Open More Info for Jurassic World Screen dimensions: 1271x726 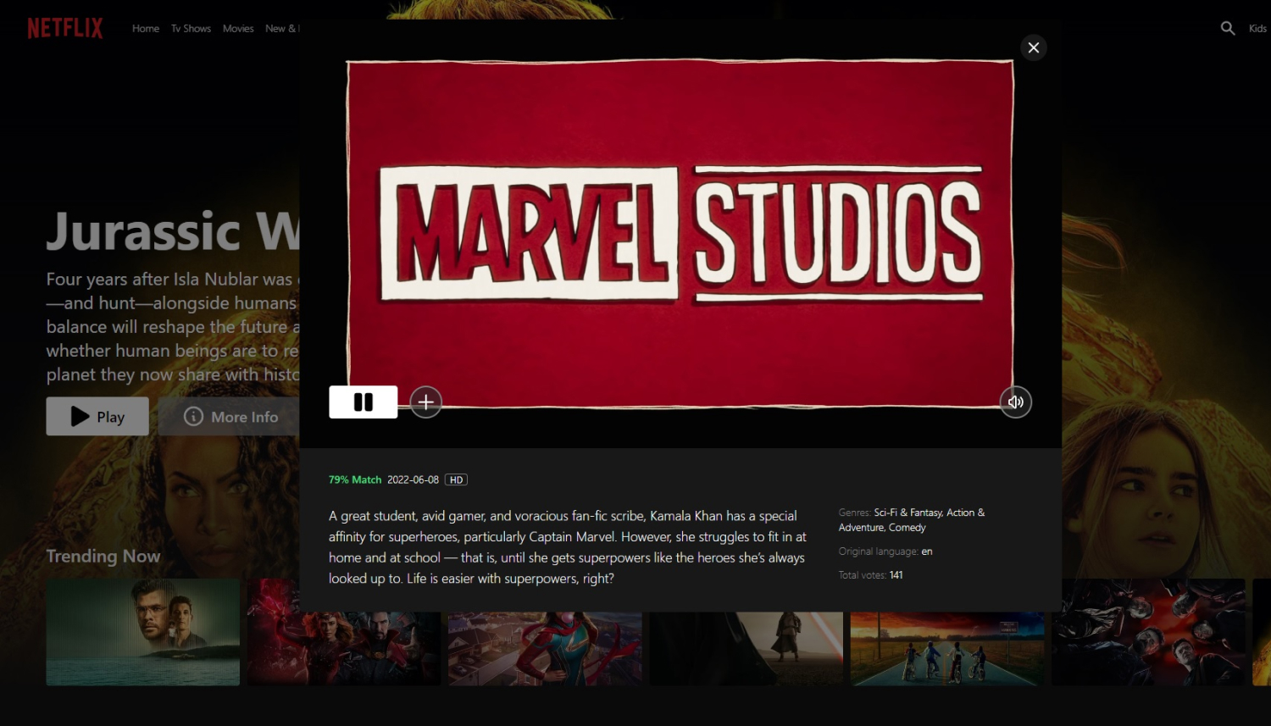(x=229, y=416)
